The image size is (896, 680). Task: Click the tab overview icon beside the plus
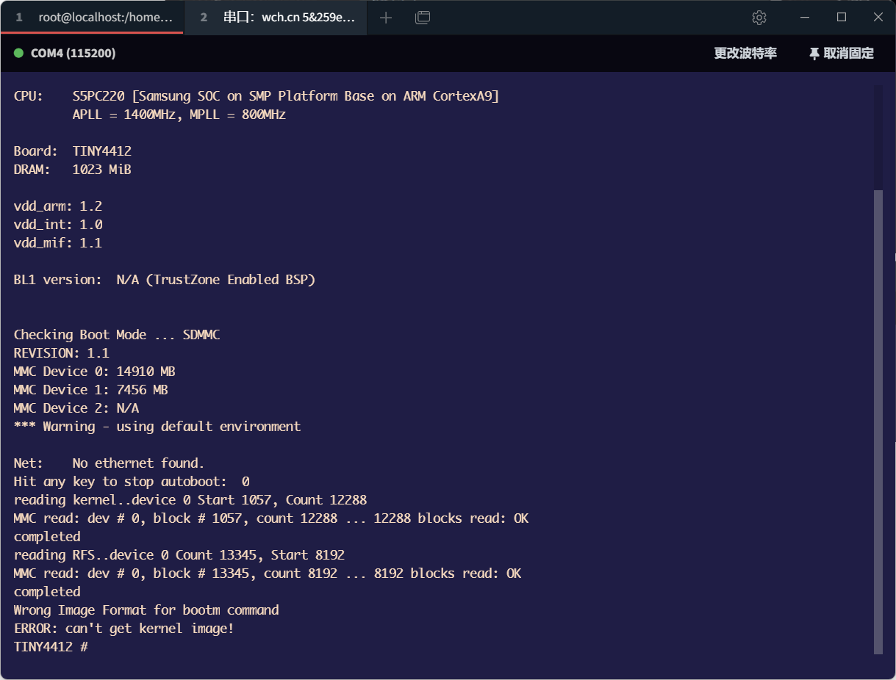423,17
